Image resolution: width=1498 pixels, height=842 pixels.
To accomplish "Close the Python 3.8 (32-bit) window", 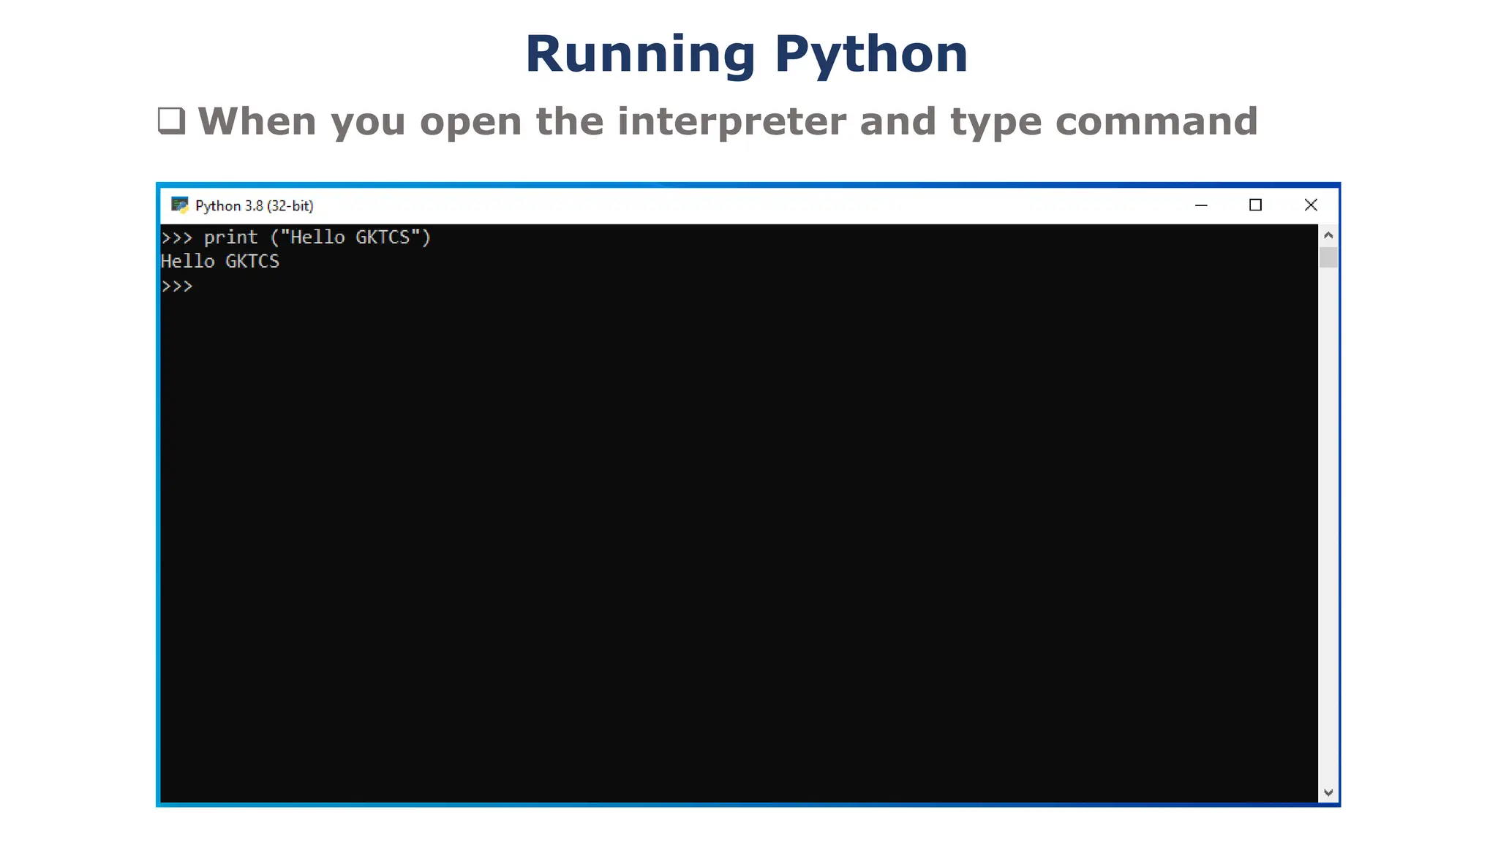I will click(1311, 205).
